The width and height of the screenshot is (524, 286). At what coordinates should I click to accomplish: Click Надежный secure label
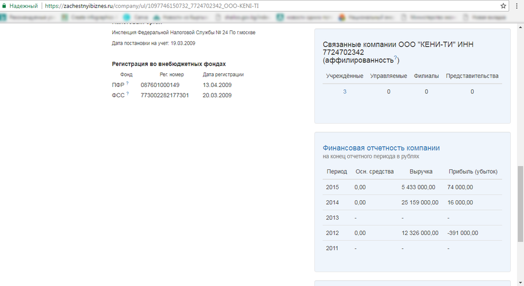coord(23,6)
